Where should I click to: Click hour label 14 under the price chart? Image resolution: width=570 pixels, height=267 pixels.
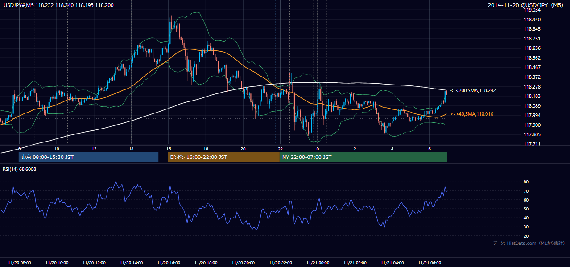coord(131,149)
